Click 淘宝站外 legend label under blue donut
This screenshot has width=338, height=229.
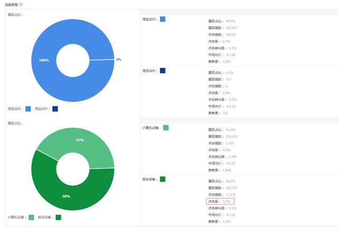pyautogui.click(x=42, y=109)
